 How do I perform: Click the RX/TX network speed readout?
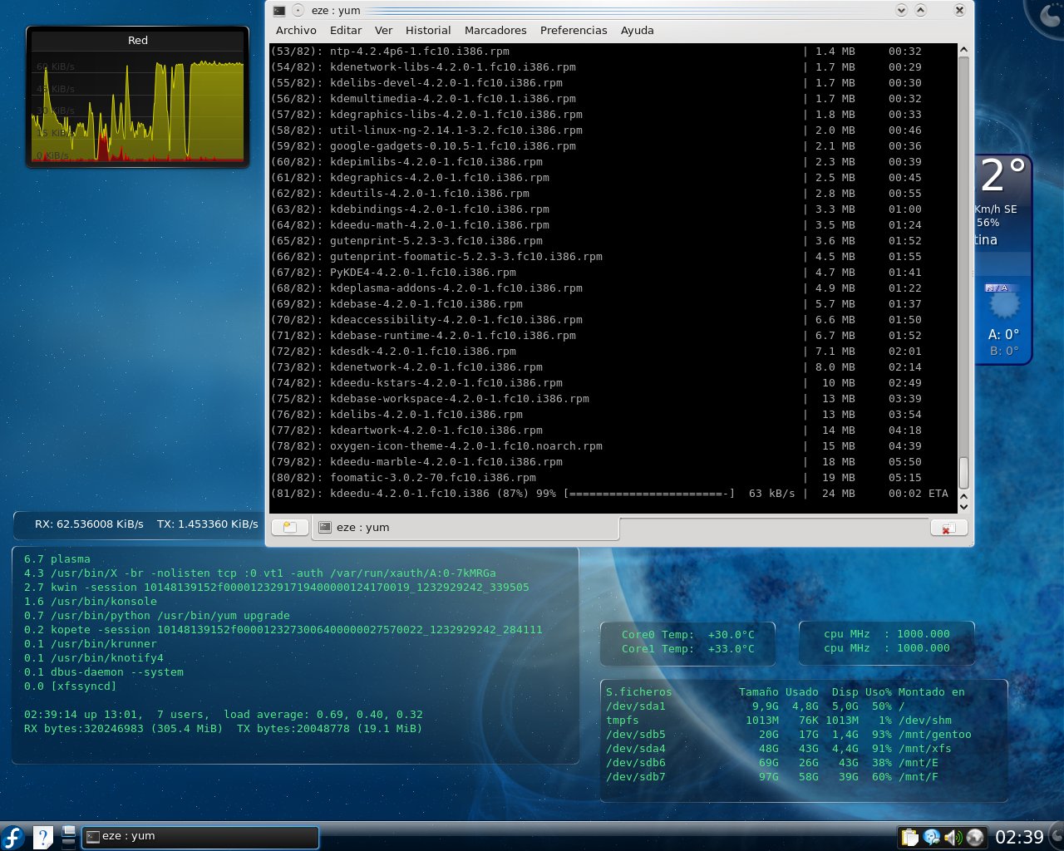(x=146, y=524)
